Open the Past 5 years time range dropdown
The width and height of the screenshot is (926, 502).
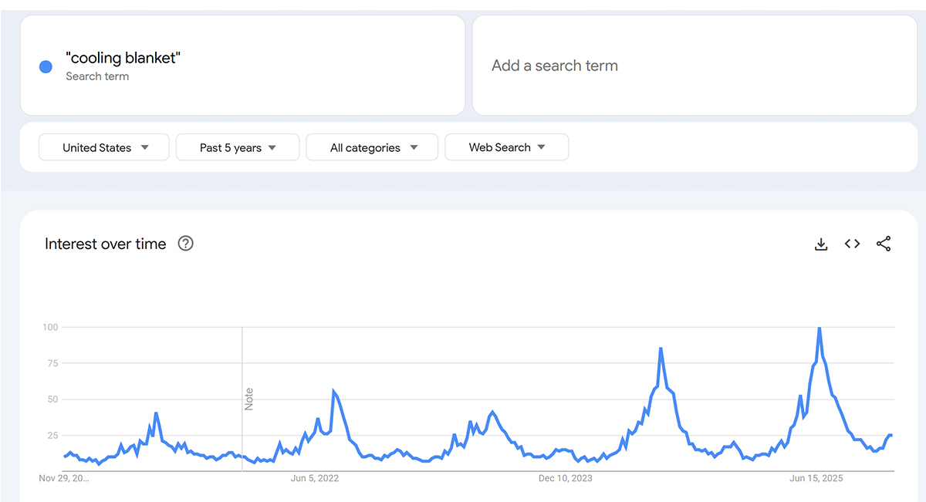(238, 147)
